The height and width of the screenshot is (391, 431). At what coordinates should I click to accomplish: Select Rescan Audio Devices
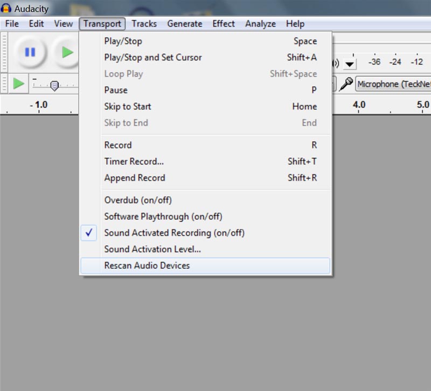coord(147,266)
